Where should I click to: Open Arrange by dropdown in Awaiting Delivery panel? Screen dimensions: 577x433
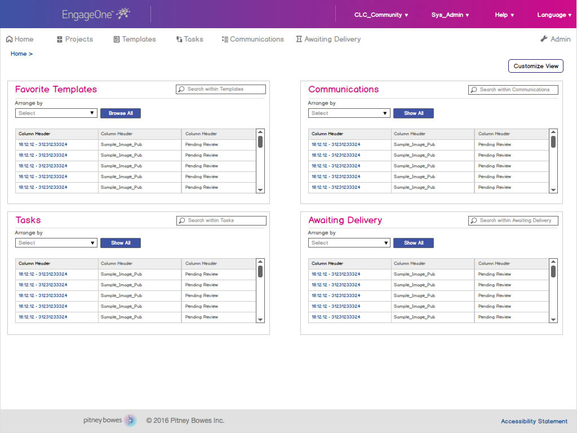coord(349,243)
